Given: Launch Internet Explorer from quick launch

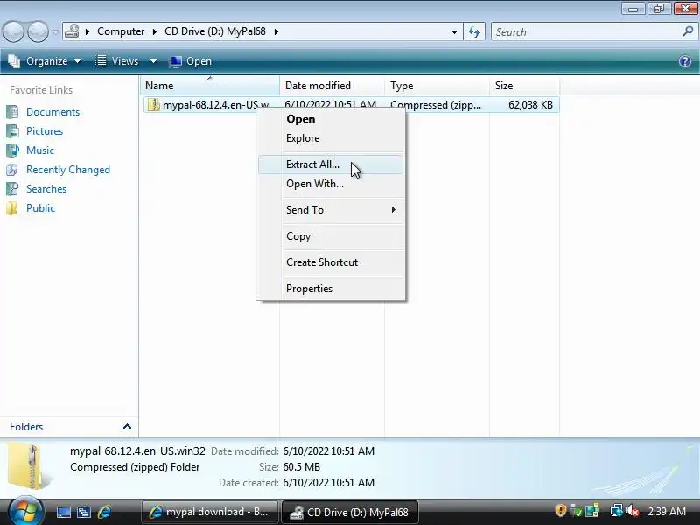Looking at the screenshot, I should (x=104, y=512).
